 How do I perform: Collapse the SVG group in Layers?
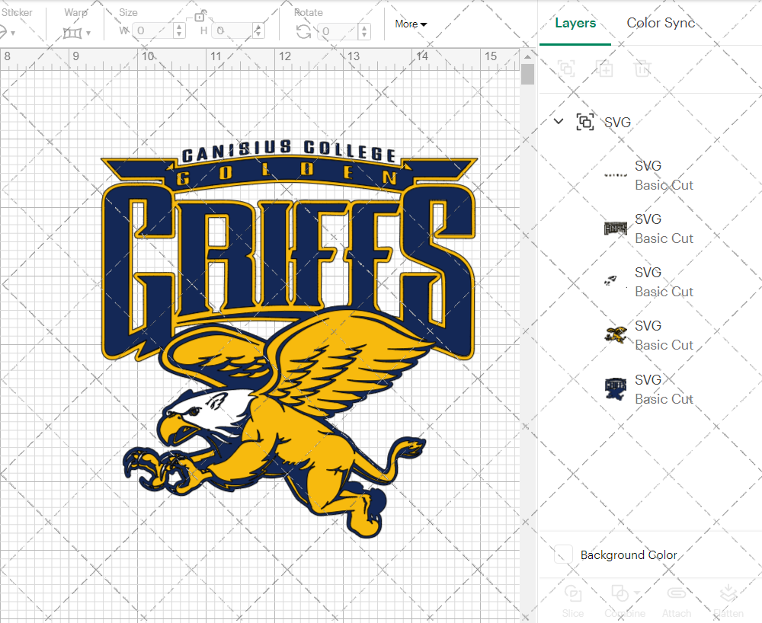click(558, 121)
